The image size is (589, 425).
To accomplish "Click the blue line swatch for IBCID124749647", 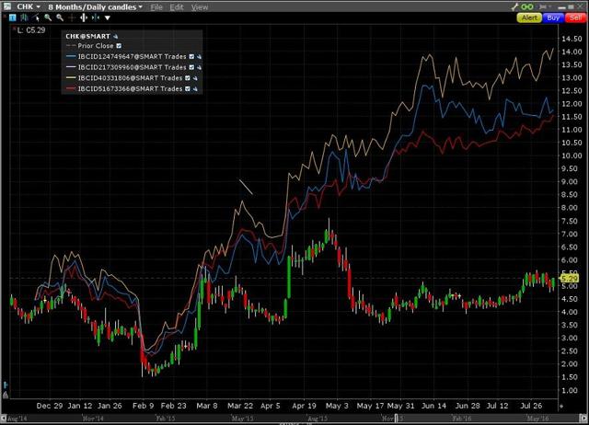I will (x=71, y=57).
